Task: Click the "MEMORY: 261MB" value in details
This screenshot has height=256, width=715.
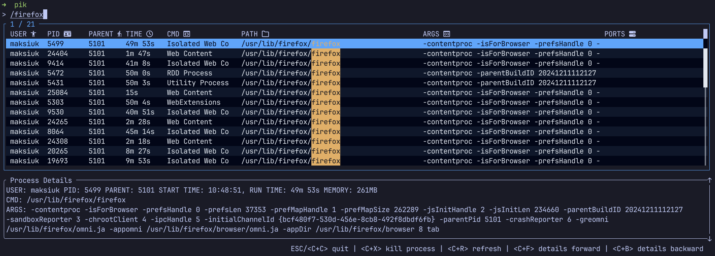Action: tap(350, 190)
